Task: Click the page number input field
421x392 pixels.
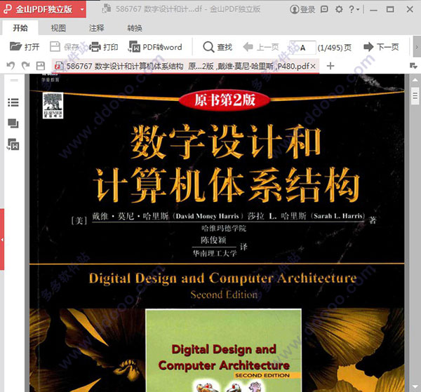Action: click(x=303, y=48)
